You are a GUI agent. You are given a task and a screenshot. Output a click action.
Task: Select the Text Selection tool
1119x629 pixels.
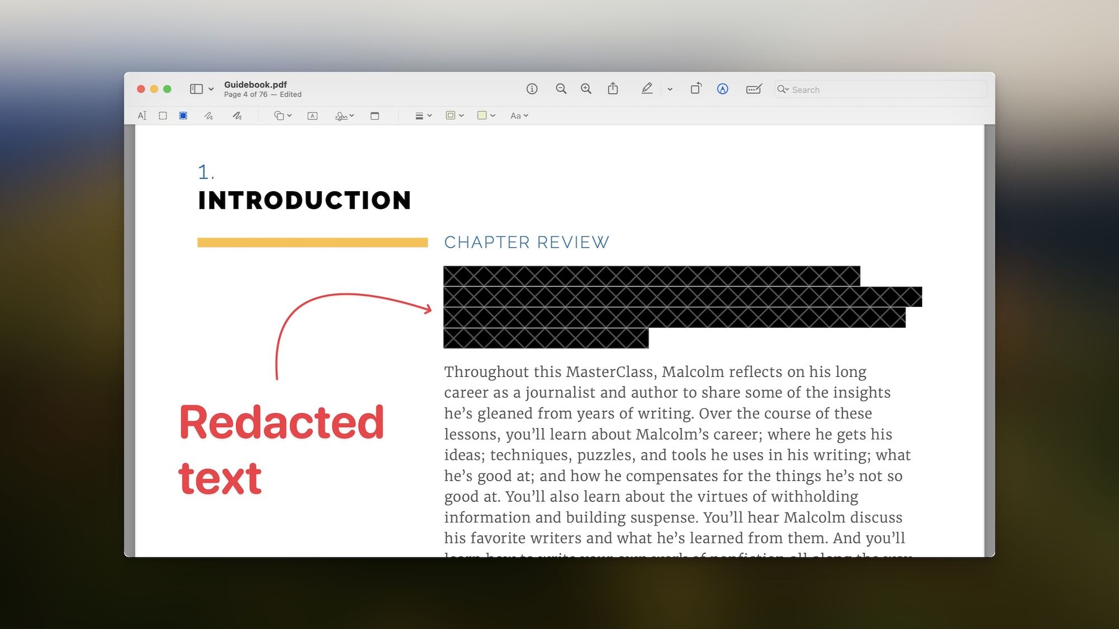[x=142, y=116]
